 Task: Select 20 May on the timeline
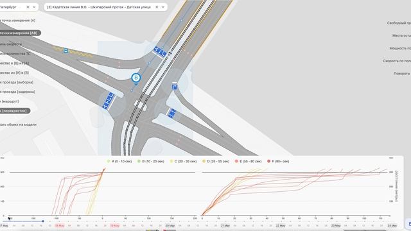pyautogui.click(x=170, y=225)
